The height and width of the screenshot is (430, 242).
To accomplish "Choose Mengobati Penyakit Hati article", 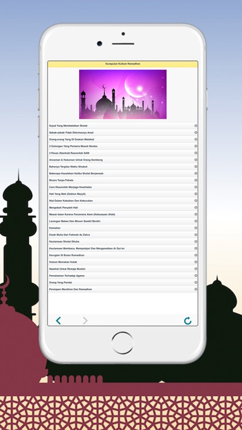I will 123,208.
